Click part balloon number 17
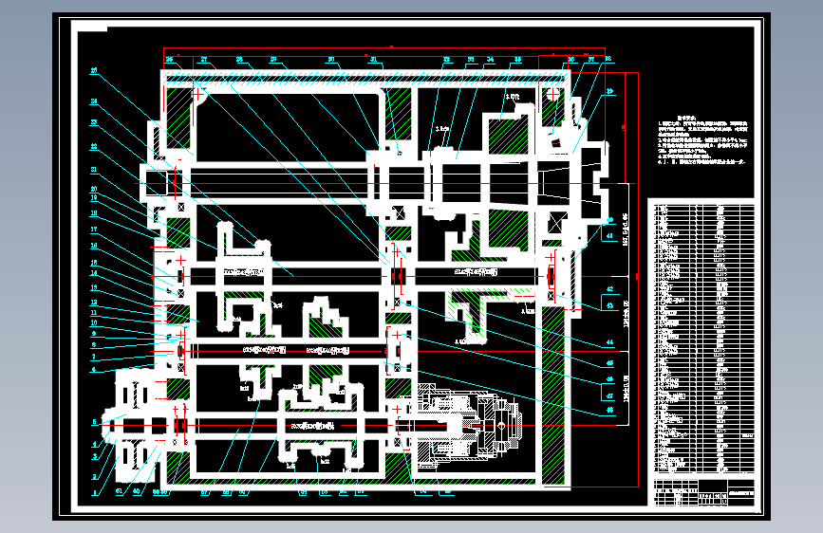 tap(94, 230)
